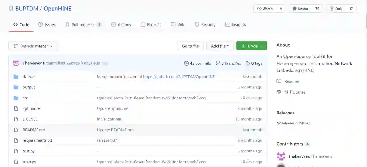Open the latest commit hash link
Screen dimensions: 367x167
(73, 63)
